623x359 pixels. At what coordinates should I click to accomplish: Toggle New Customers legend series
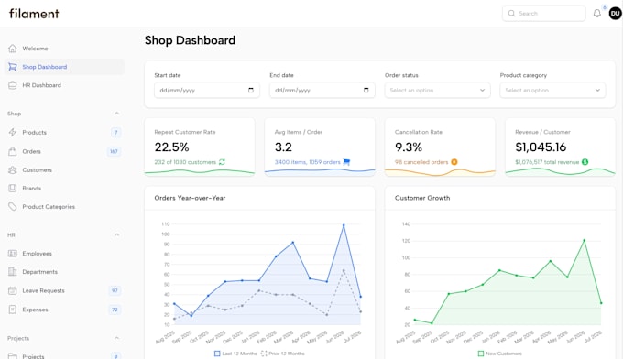[x=500, y=354]
